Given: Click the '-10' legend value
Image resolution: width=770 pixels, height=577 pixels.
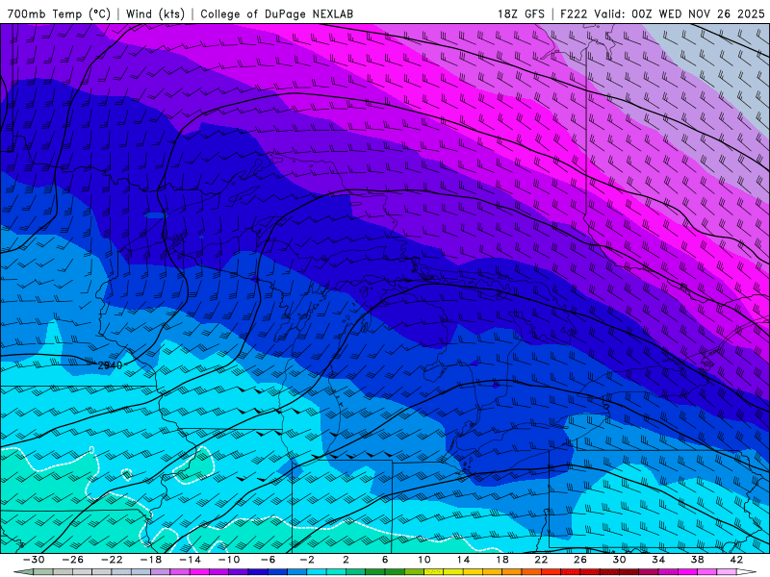Looking at the screenshot, I should (229, 560).
